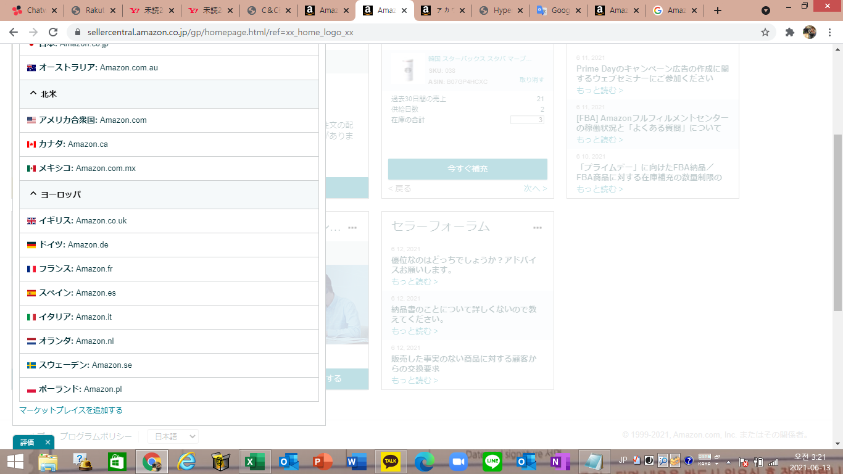Viewport: 843px width, 474px height.
Task: Open OneNote from the taskbar
Action: tap(560, 462)
